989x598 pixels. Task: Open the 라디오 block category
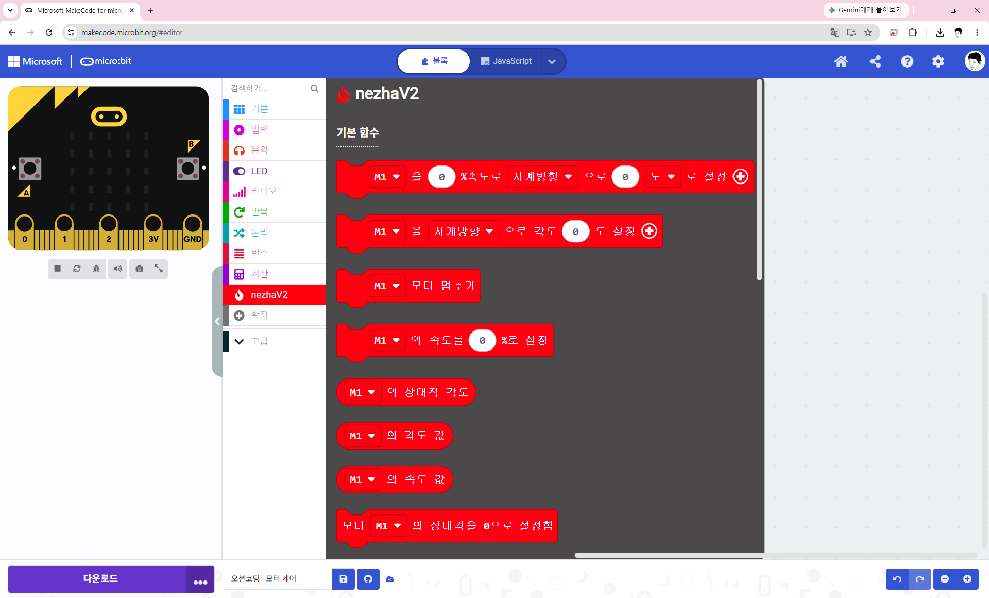coord(274,192)
